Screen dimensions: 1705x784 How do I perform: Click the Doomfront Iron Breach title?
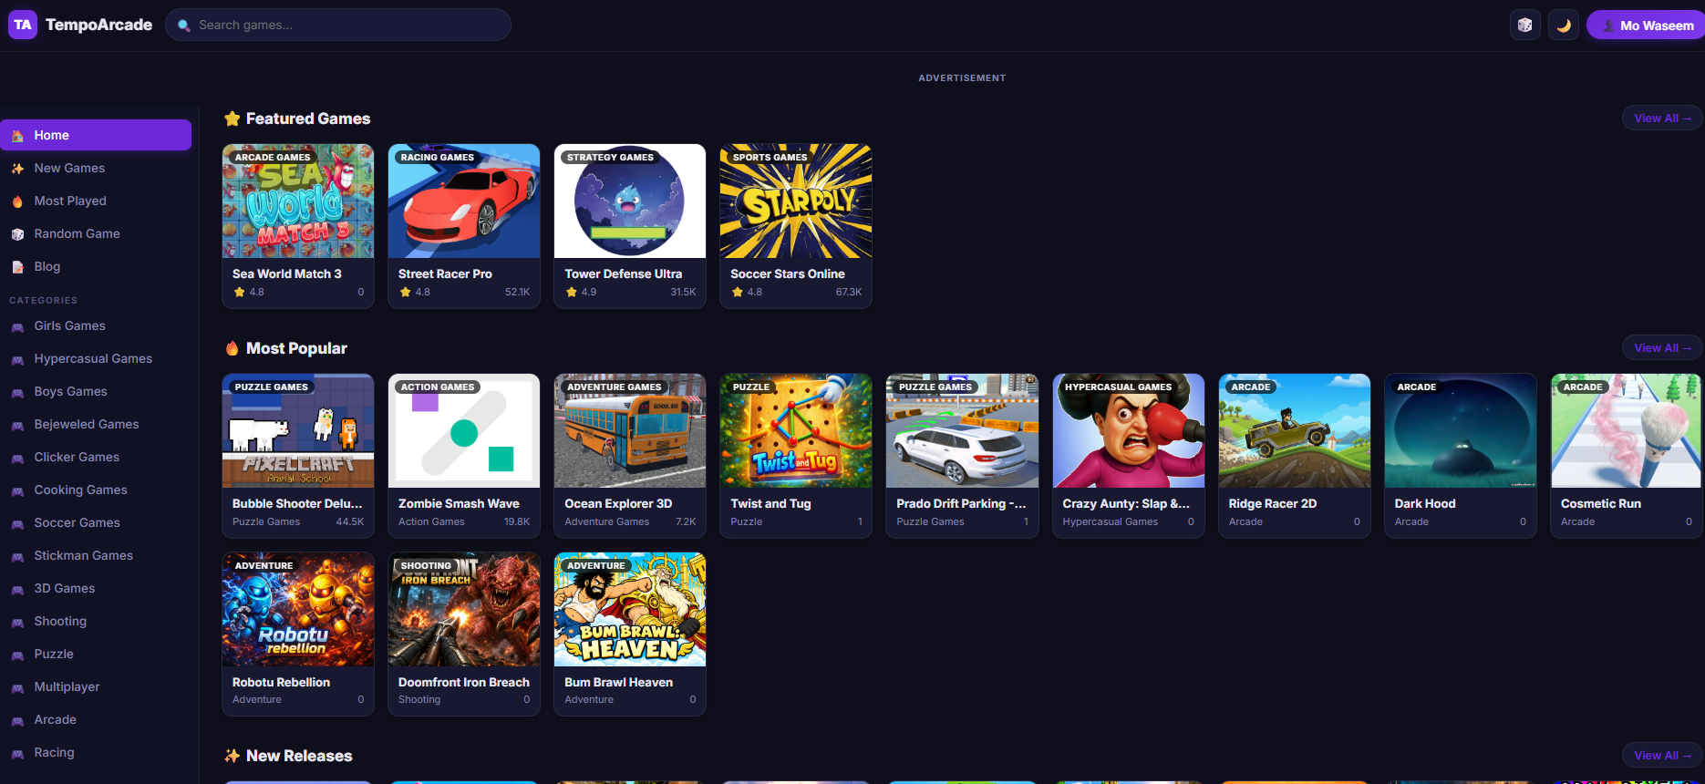464,682
